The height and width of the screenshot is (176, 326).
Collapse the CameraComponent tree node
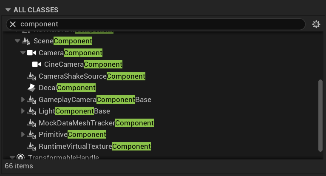click(23, 53)
